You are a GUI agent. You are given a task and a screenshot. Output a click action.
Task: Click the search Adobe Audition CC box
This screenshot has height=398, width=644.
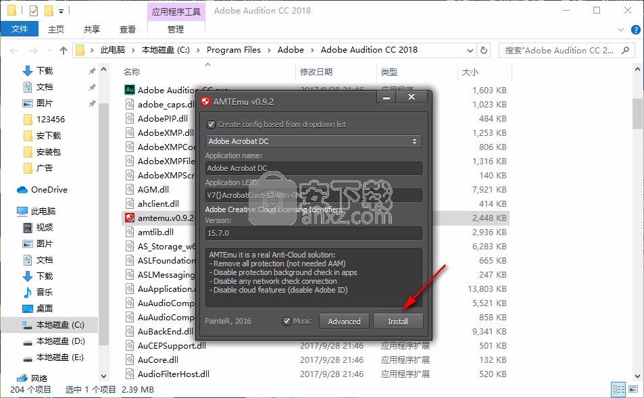(559, 50)
